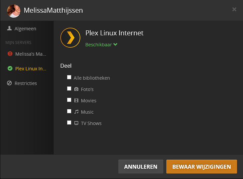
Task: Click the orange Plex chevron logo
Action: [x=70, y=38]
